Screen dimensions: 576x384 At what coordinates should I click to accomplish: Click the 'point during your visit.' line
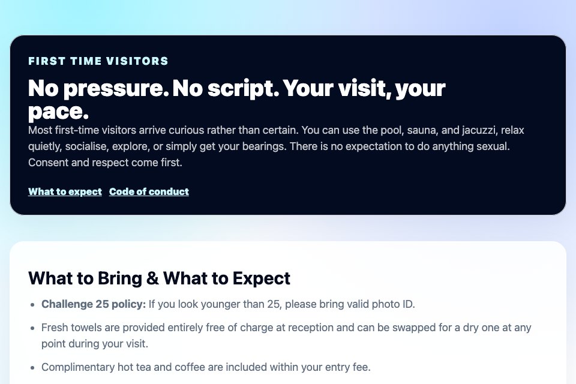pos(95,344)
